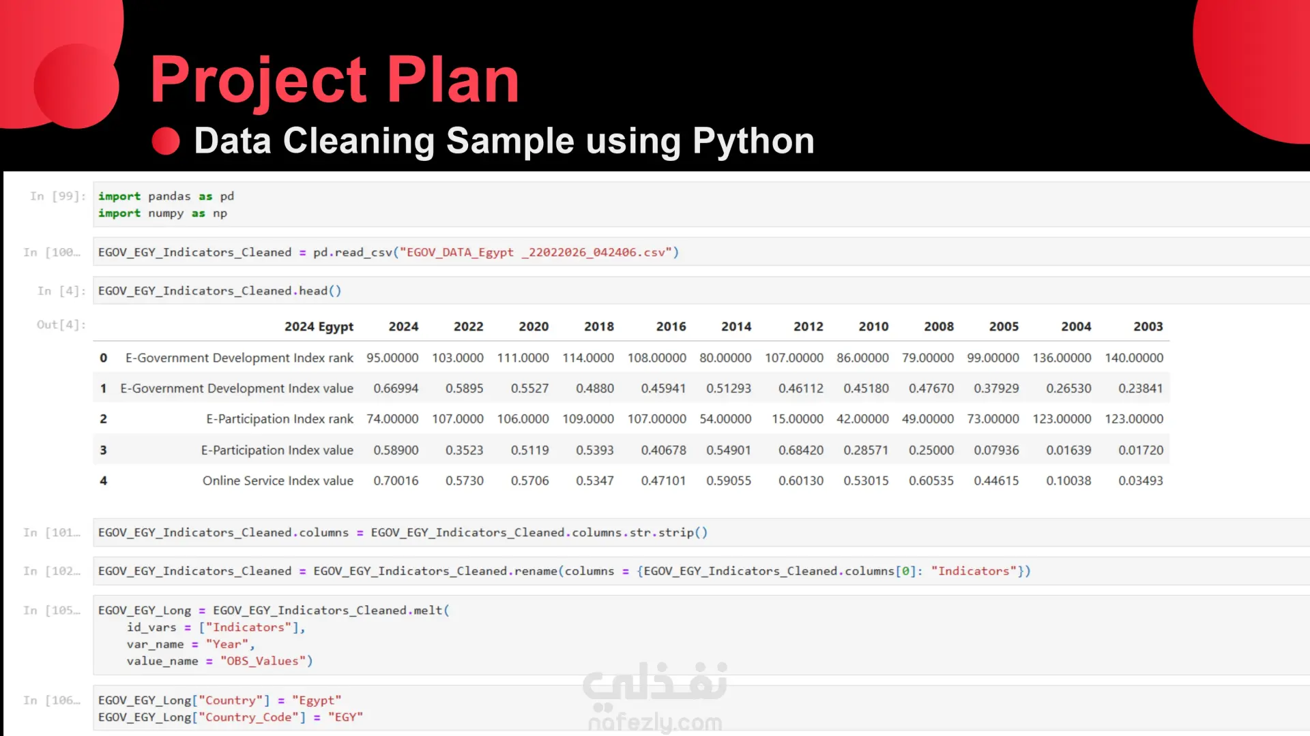Click the Out[4] output prompt
The width and height of the screenshot is (1310, 736).
point(61,324)
